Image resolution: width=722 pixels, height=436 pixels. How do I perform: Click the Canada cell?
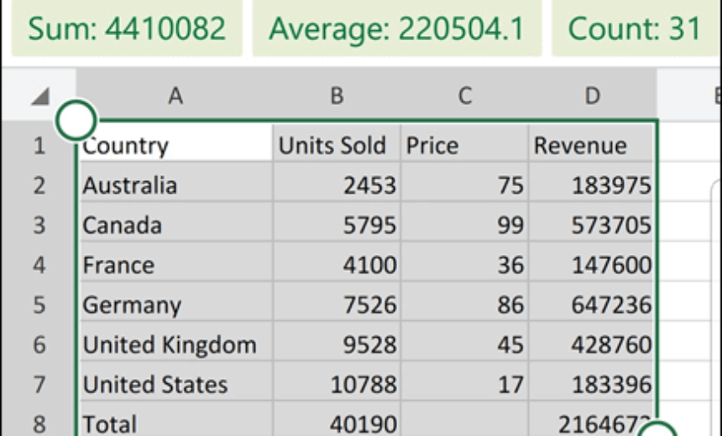click(175, 221)
